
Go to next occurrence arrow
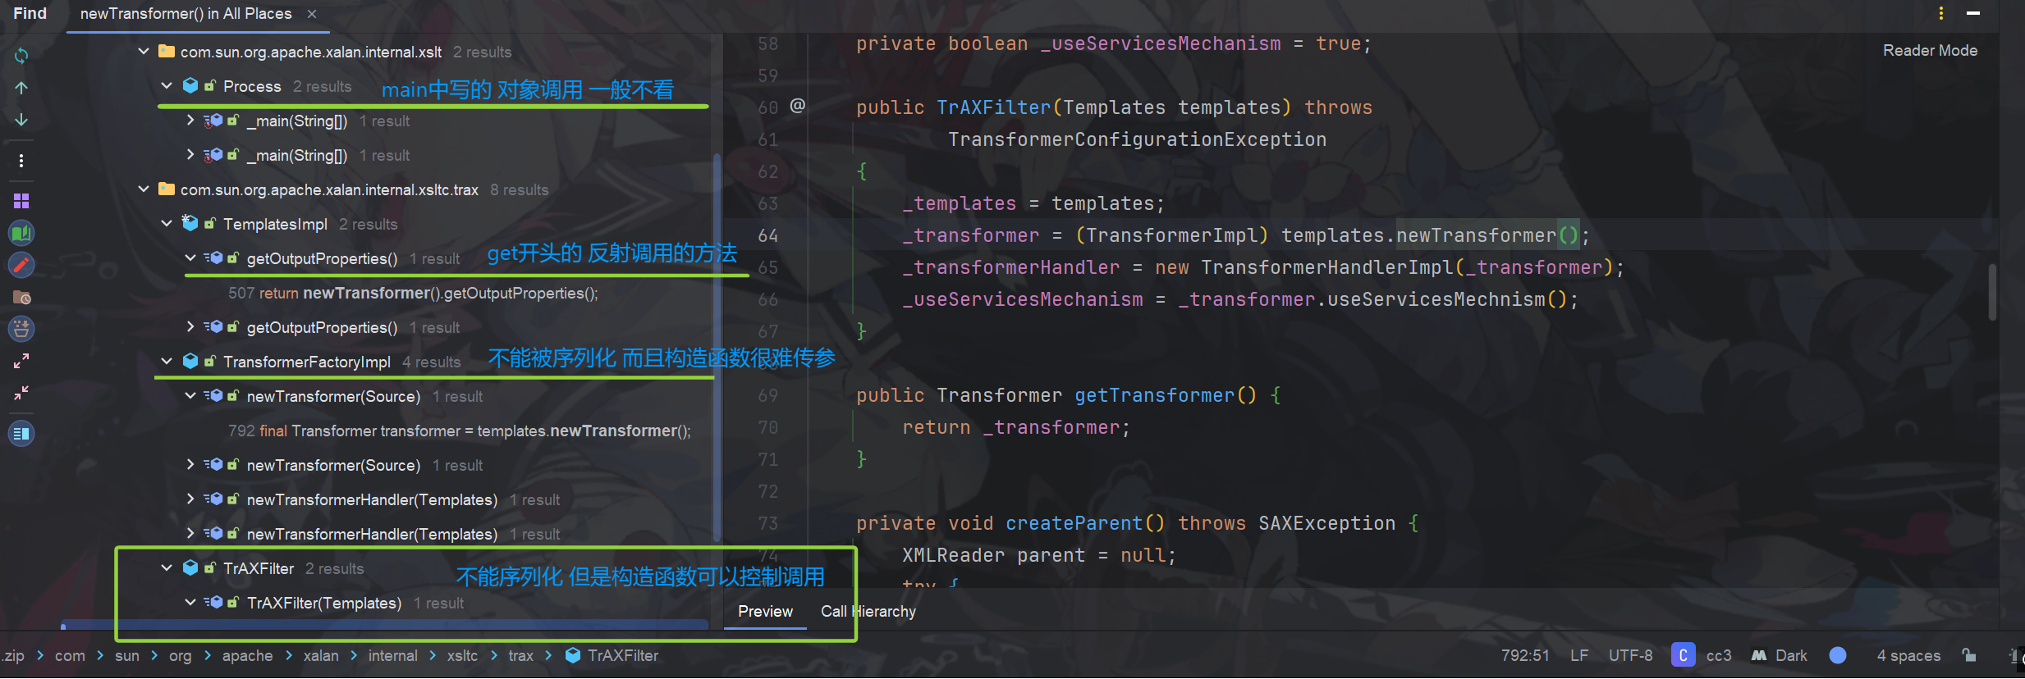click(x=21, y=120)
